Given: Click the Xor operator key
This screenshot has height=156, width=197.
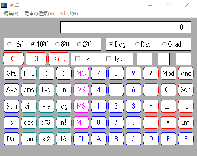Looking at the screenshot, I should [x=186, y=90].
